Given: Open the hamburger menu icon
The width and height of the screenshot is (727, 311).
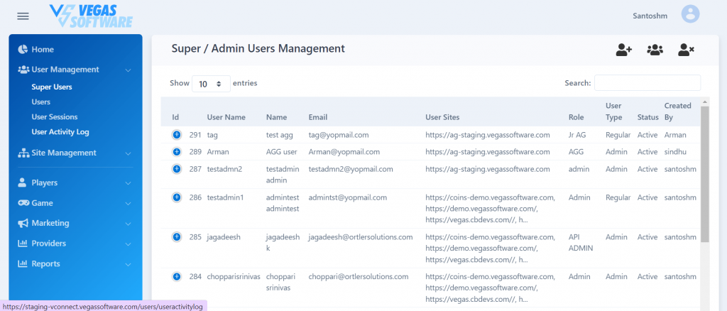Looking at the screenshot, I should tap(23, 16).
